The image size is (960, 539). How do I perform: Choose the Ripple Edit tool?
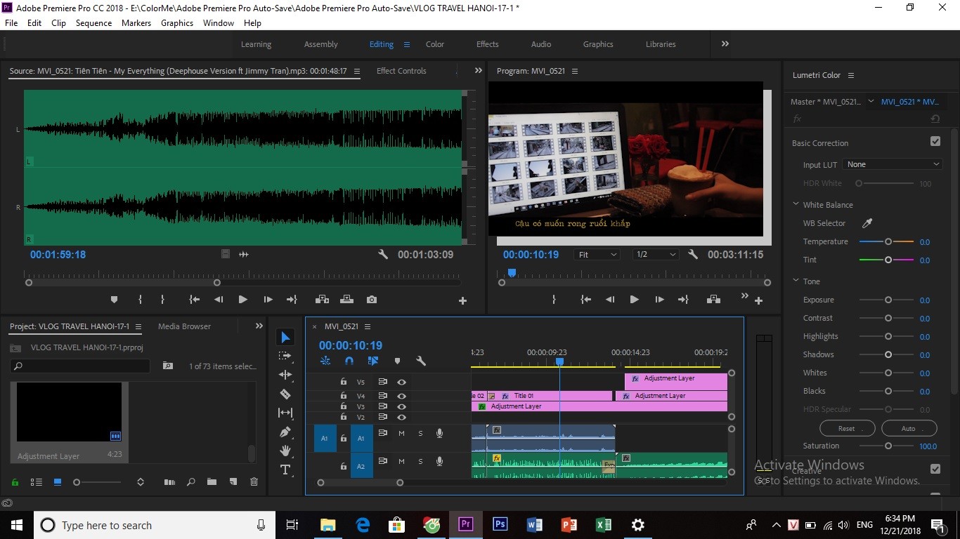click(285, 375)
